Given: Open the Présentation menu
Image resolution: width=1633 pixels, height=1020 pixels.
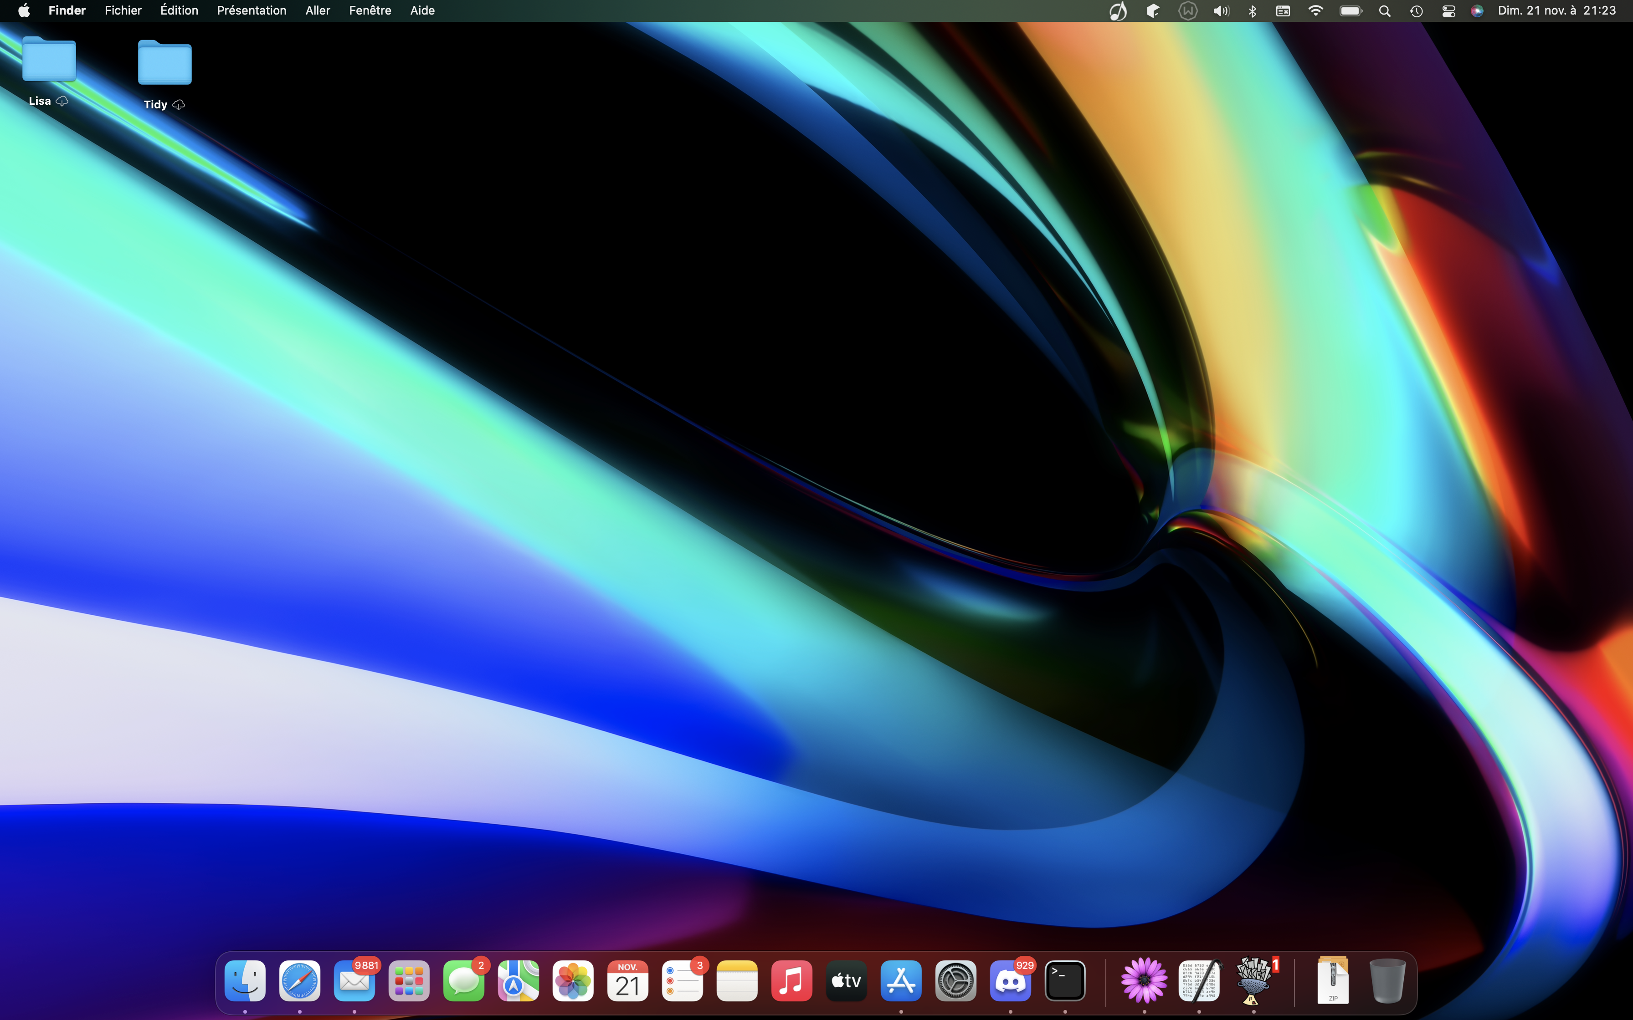Looking at the screenshot, I should point(251,11).
